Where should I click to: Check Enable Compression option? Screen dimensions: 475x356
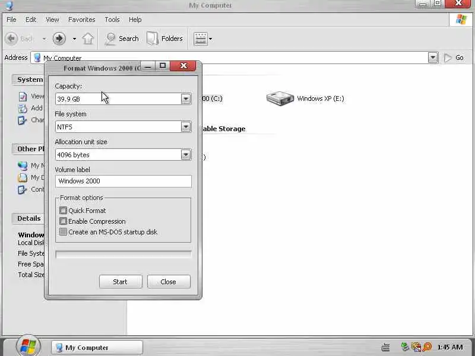click(63, 221)
